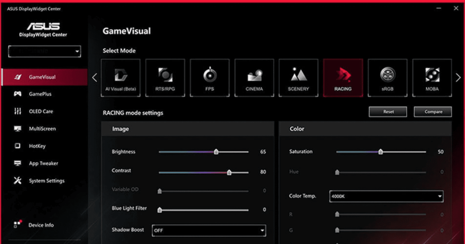Click the Shadow Boost label
The width and height of the screenshot is (465, 244).
[x=128, y=230]
